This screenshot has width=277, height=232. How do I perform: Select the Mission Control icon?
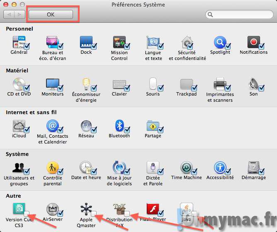coord(119,42)
